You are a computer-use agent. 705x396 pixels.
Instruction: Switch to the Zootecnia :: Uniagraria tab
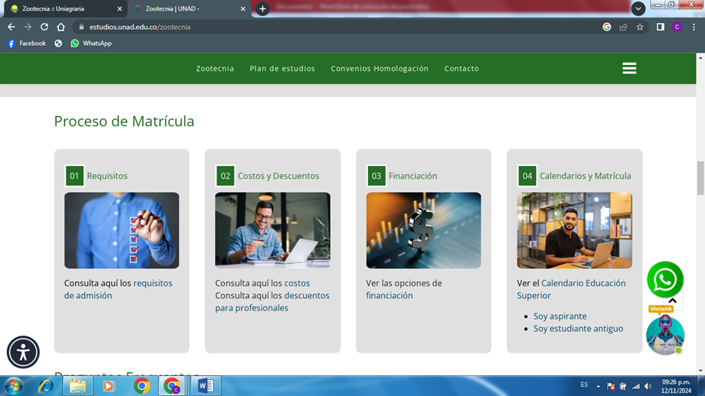(x=65, y=9)
